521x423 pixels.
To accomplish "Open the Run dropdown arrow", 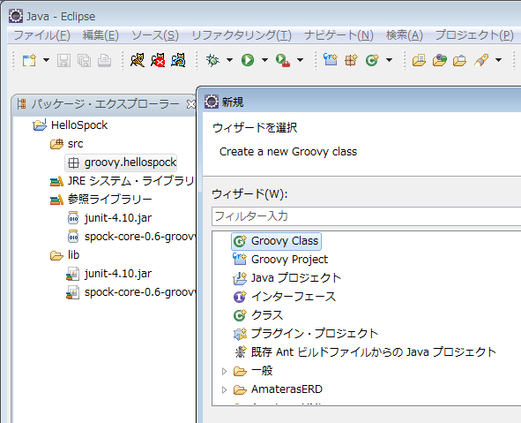I will point(264,60).
